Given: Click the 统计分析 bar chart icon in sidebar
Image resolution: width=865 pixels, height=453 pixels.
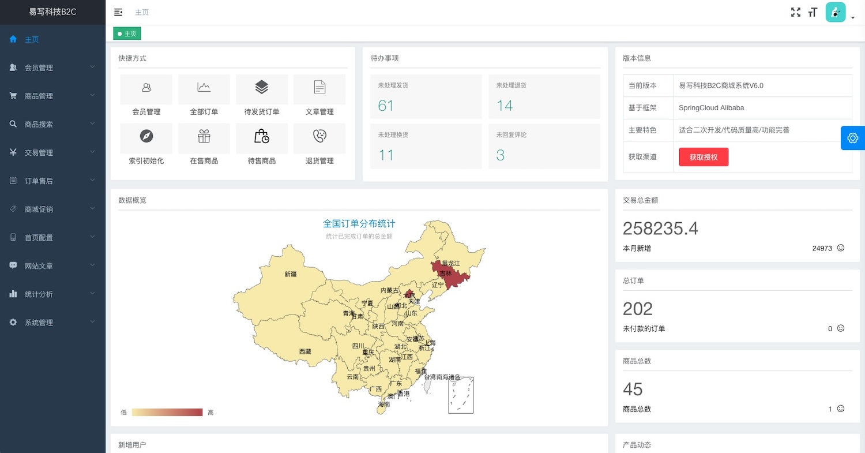Looking at the screenshot, I should pos(13,294).
